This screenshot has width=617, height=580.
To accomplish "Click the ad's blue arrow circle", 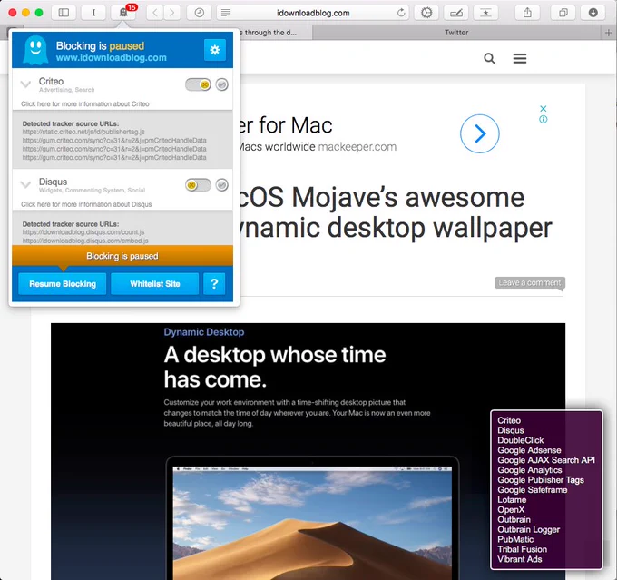I will [480, 133].
